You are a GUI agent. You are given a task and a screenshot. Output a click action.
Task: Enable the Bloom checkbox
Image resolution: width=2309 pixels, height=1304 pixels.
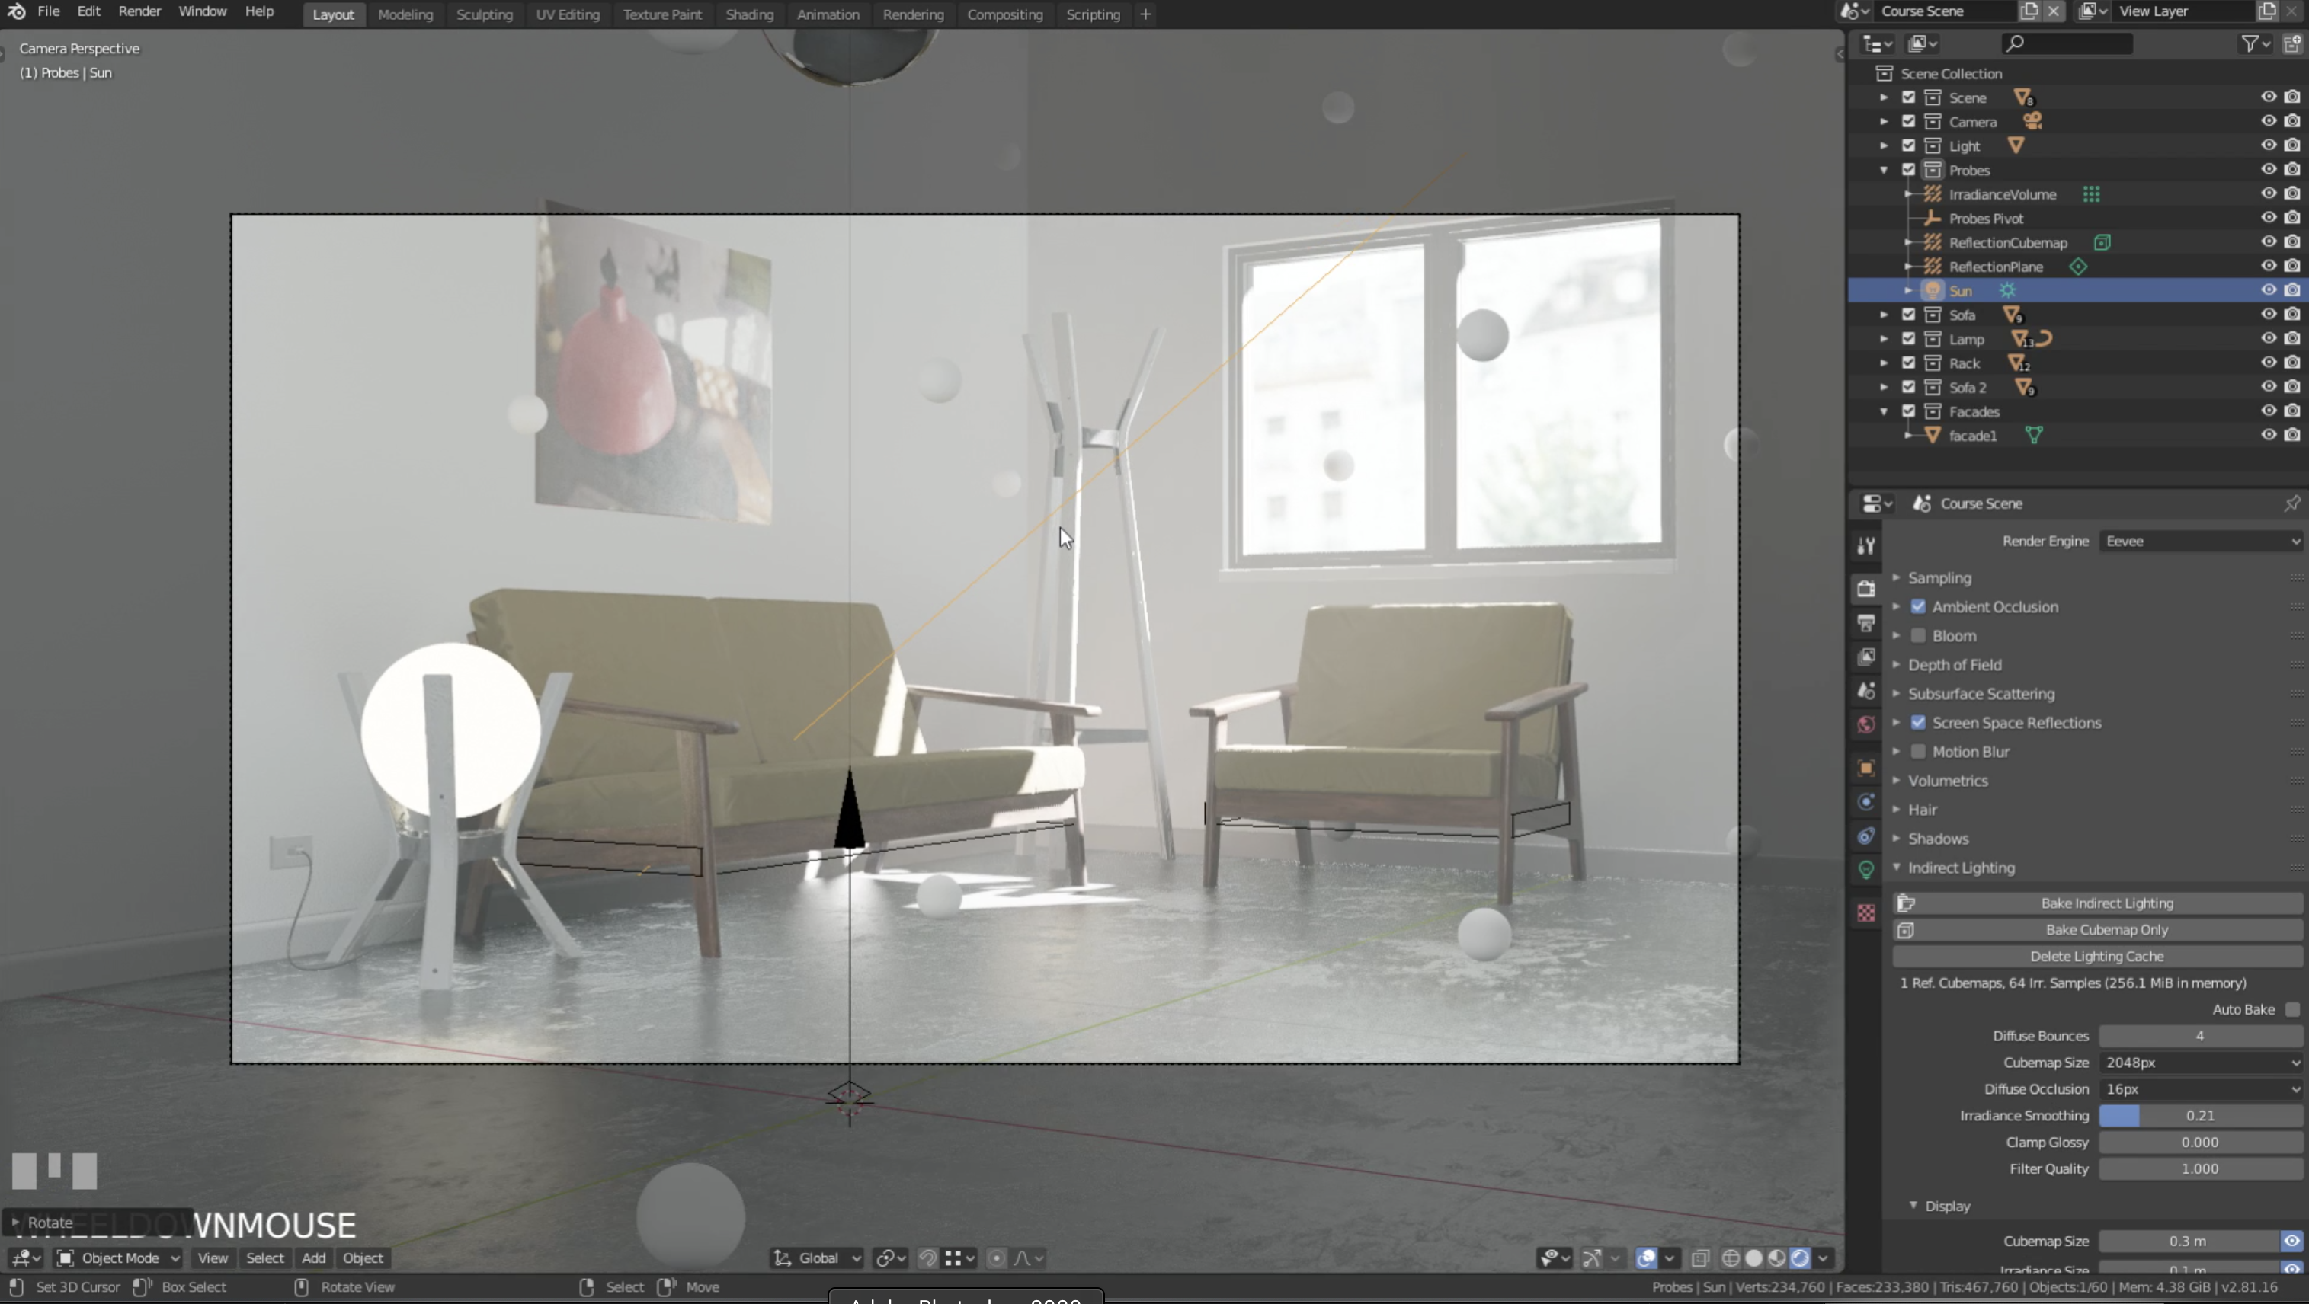(x=1918, y=635)
